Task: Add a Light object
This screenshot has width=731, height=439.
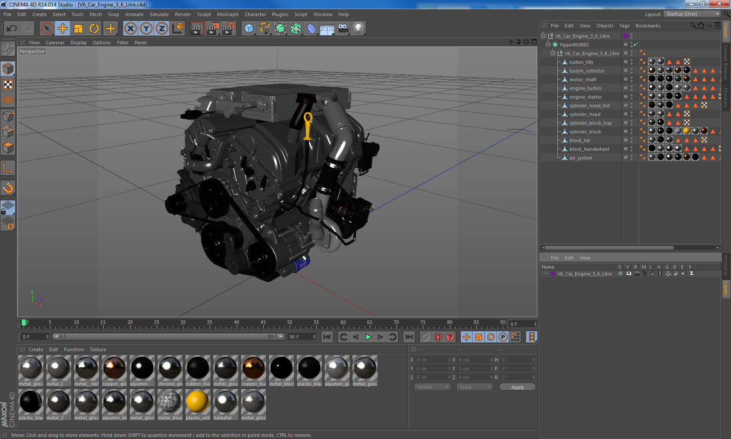Action: coord(359,29)
